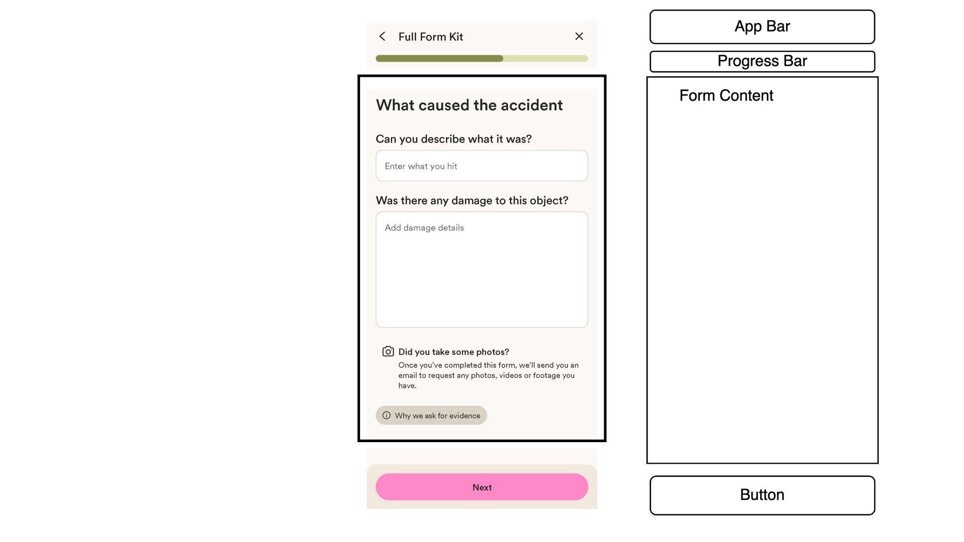
Task: Click the photo request description paragraph
Action: pos(489,375)
